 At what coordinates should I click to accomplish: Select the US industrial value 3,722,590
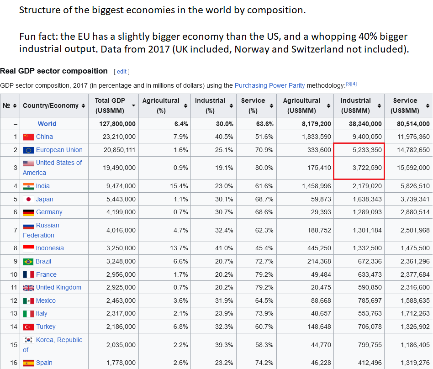click(x=367, y=168)
